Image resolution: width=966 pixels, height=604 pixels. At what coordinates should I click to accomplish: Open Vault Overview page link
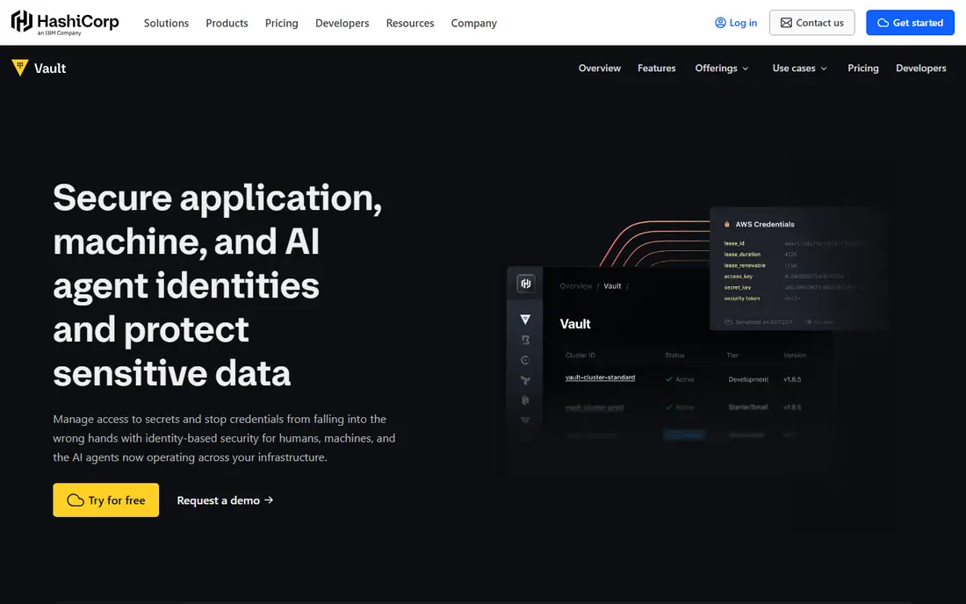tap(600, 68)
